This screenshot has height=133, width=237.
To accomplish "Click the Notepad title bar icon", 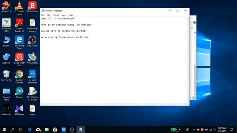I will click(x=43, y=11).
